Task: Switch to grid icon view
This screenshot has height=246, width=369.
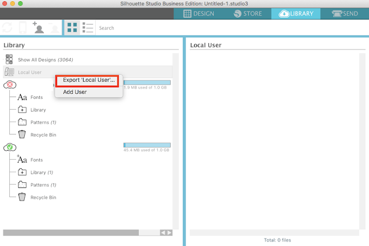Action: [72, 28]
